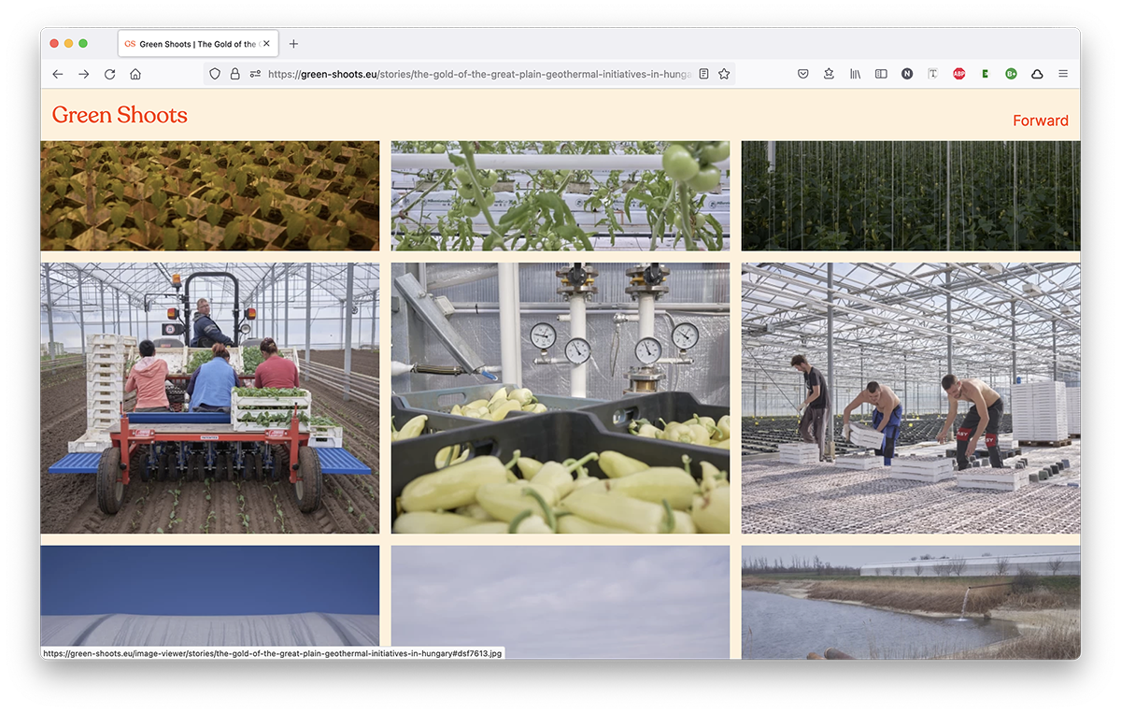This screenshot has width=1121, height=713.
Task: Follow the Forward link
Action: coord(1041,121)
